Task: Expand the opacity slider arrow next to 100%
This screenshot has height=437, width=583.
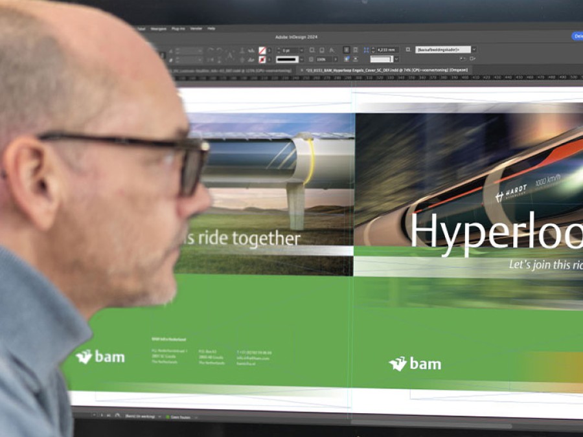Action: coord(336,60)
